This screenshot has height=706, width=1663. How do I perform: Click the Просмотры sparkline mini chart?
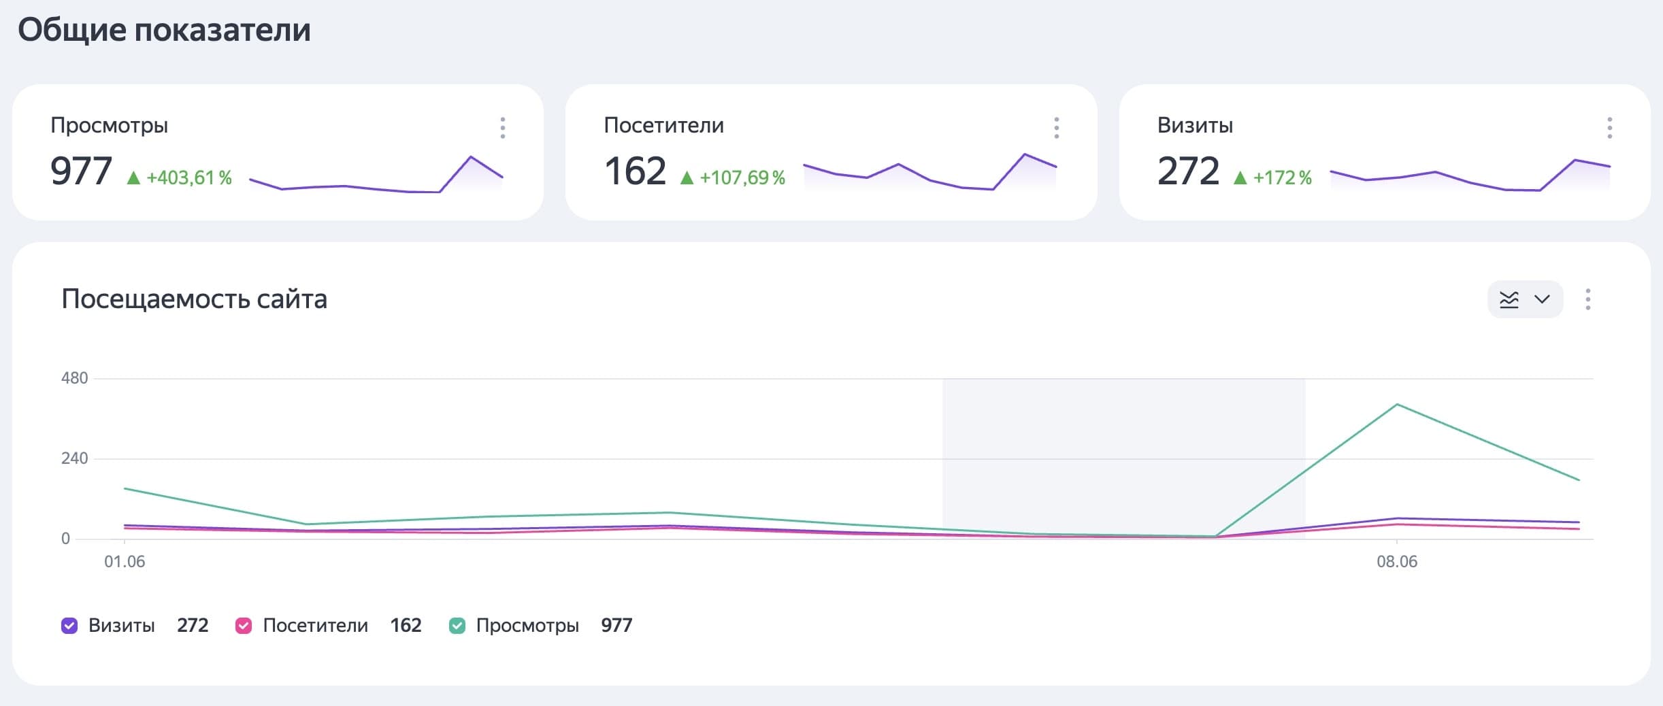(376, 175)
